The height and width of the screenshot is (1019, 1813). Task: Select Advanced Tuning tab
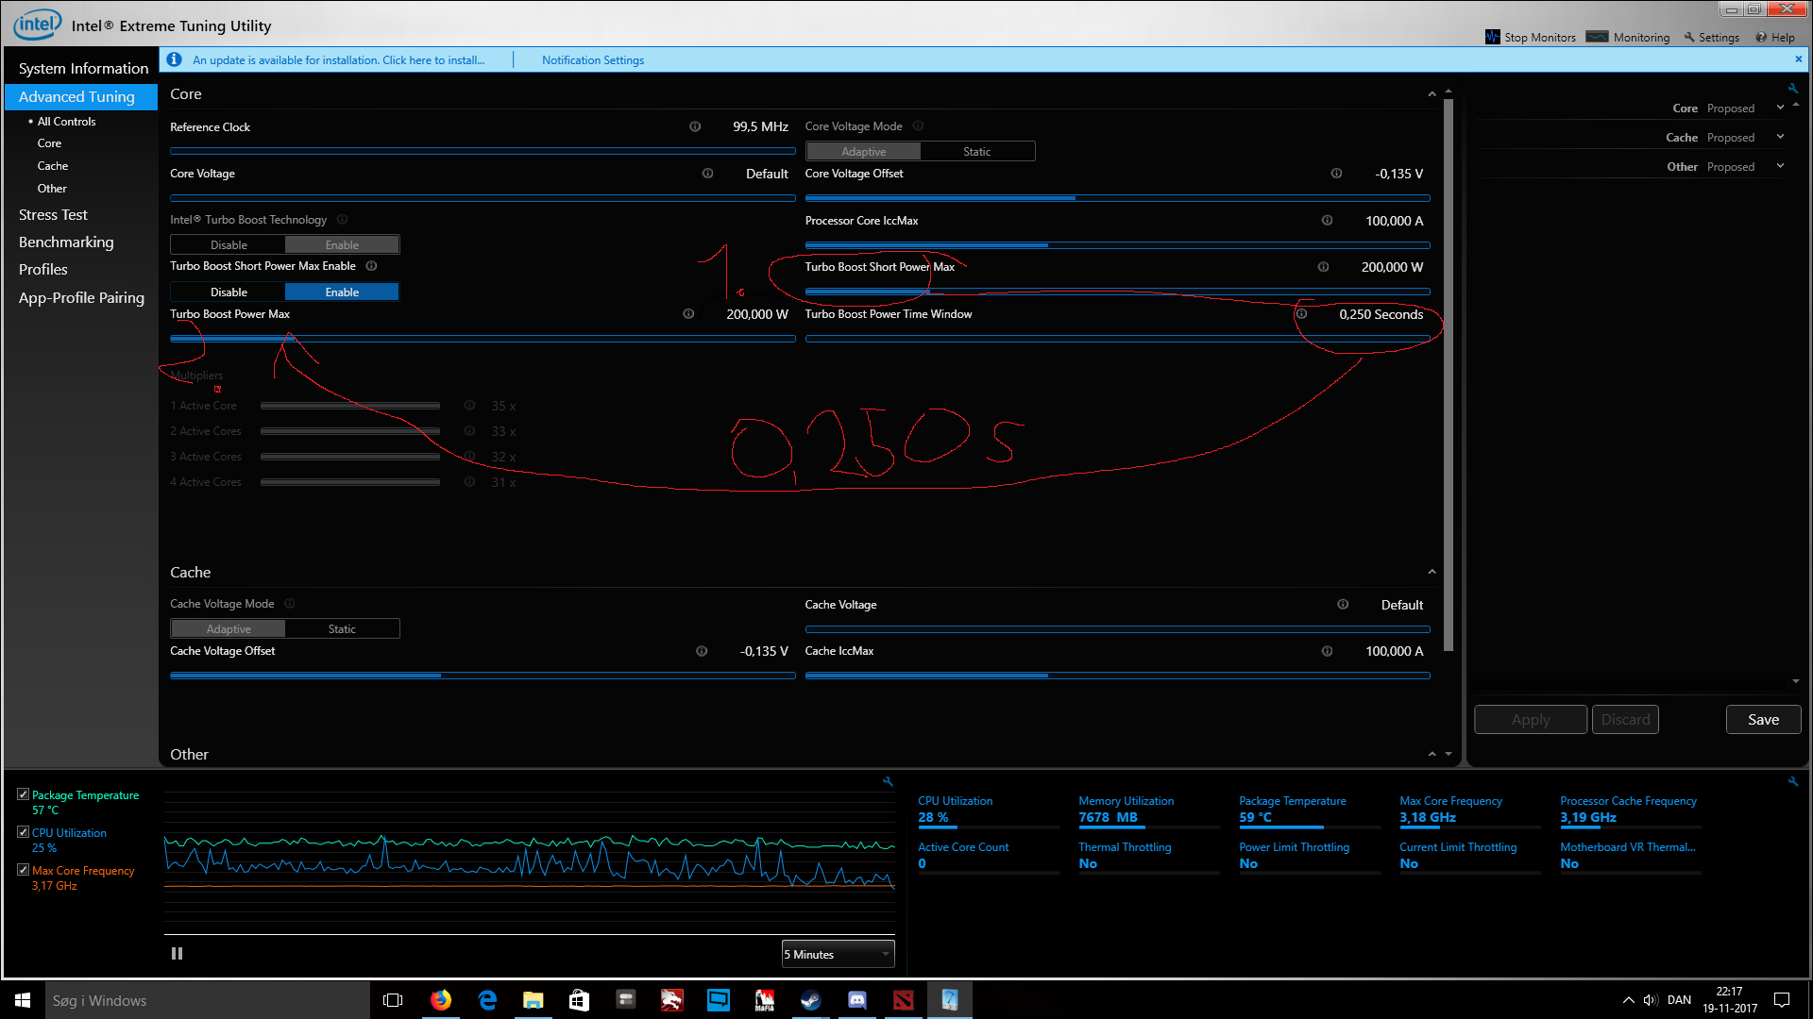tap(81, 96)
